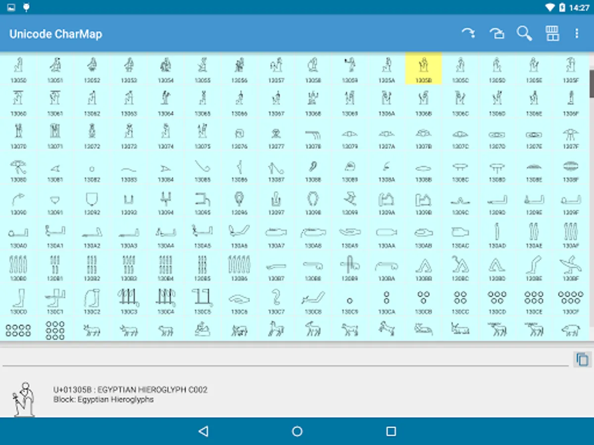Select hieroglyph cell 13071
This screenshot has width=594, height=445.
[55, 135]
